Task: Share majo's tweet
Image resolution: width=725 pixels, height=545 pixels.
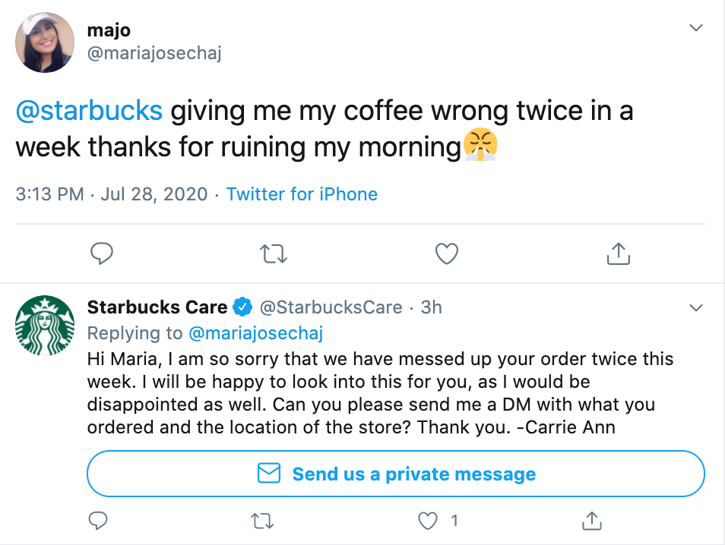Action: [619, 254]
